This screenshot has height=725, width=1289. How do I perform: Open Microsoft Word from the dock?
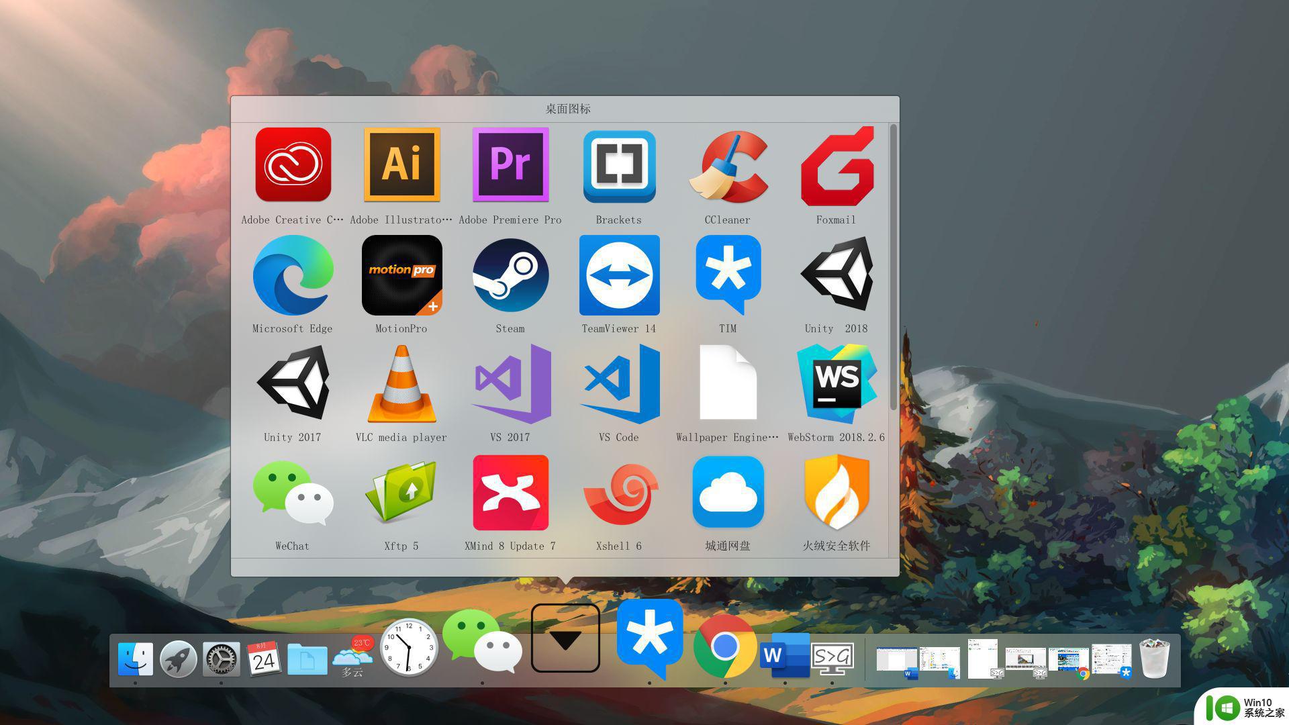(785, 655)
